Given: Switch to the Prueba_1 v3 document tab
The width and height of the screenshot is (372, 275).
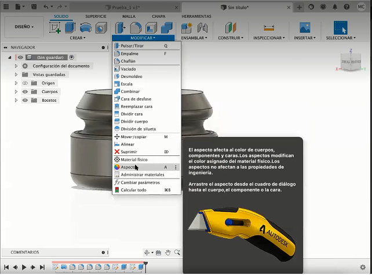Looking at the screenshot, I should point(126,8).
